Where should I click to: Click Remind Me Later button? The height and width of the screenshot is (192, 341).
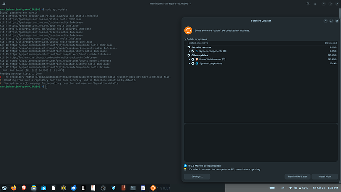coord(298,177)
